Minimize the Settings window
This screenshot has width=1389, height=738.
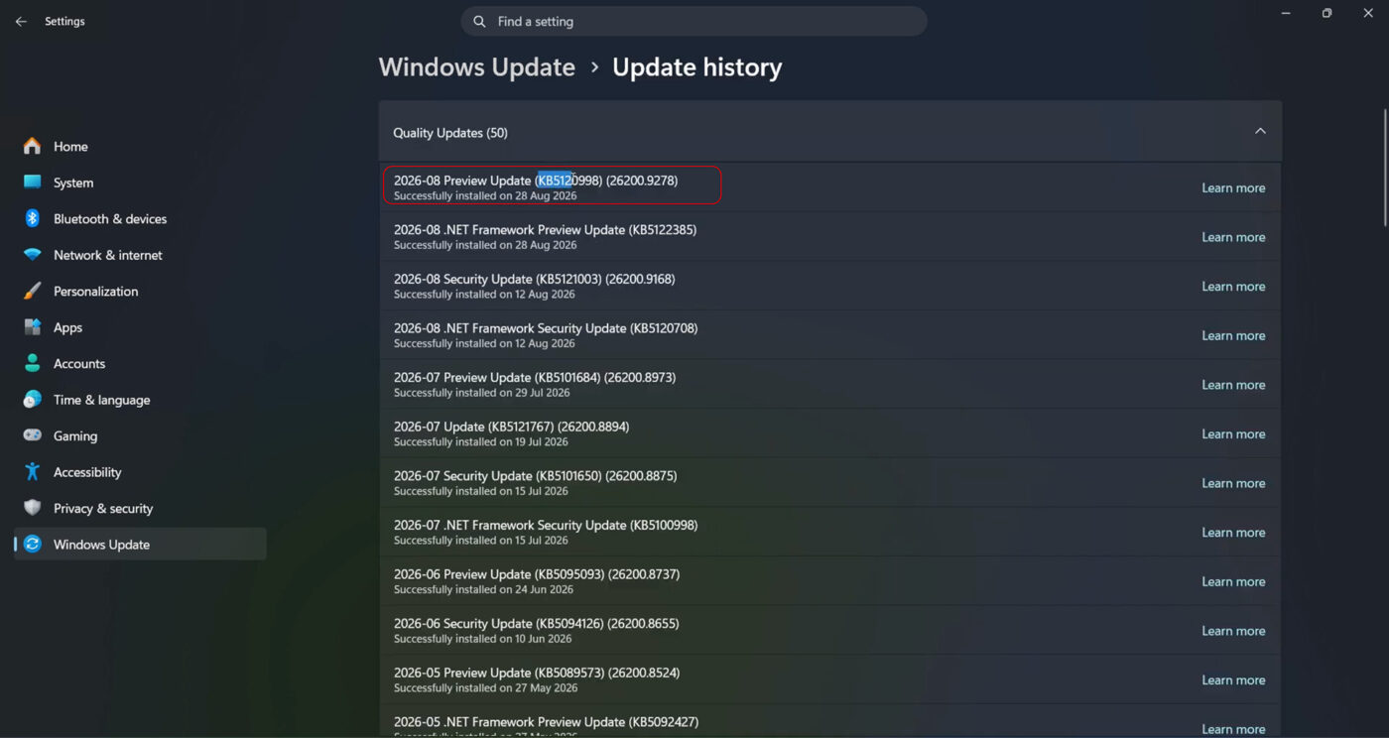pos(1286,13)
